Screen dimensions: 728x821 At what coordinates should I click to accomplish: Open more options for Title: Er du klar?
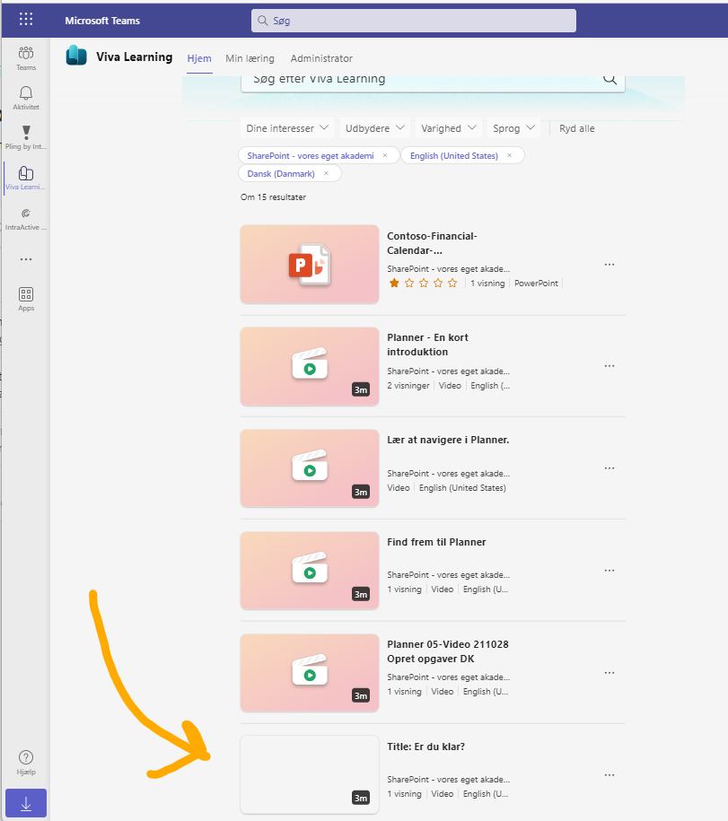pyautogui.click(x=610, y=775)
